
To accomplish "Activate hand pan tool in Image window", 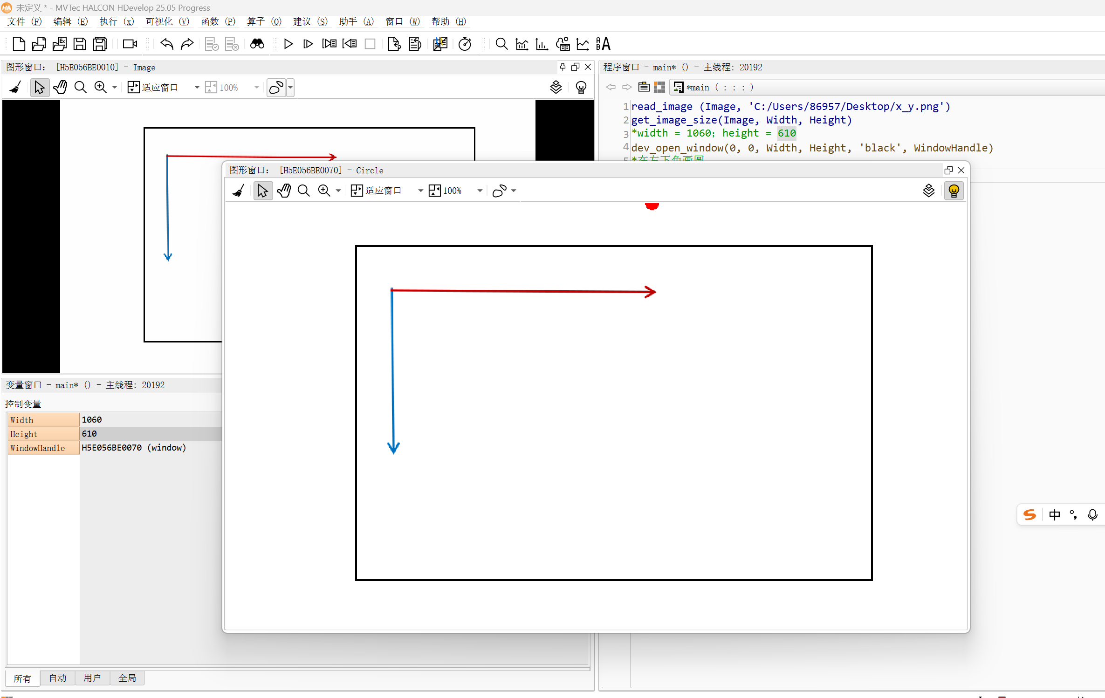I will (x=60, y=87).
